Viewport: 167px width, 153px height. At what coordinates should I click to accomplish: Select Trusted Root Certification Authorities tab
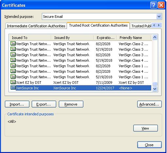tap(98, 25)
